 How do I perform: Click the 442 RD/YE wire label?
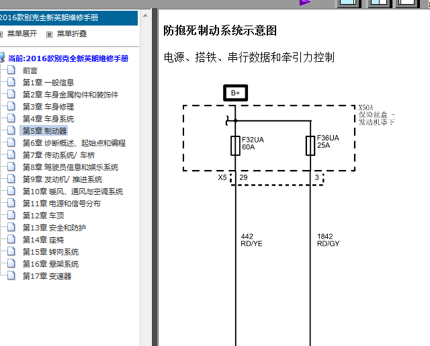251,240
